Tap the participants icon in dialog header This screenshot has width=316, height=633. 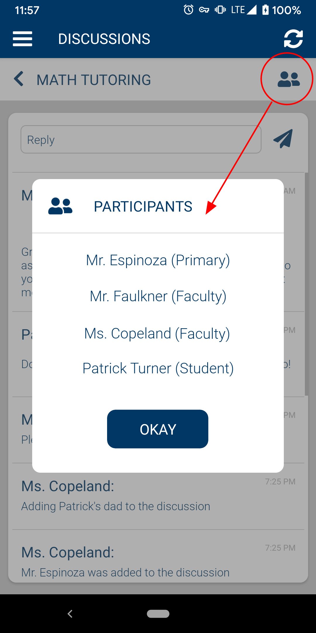[60, 206]
